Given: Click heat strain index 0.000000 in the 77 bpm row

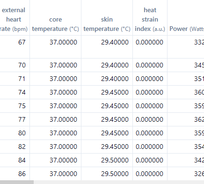Looking at the screenshot, I should tap(149, 119).
